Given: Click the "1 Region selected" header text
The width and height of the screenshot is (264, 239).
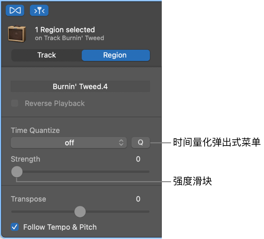Looking at the screenshot, I should pyautogui.click(x=65, y=30).
